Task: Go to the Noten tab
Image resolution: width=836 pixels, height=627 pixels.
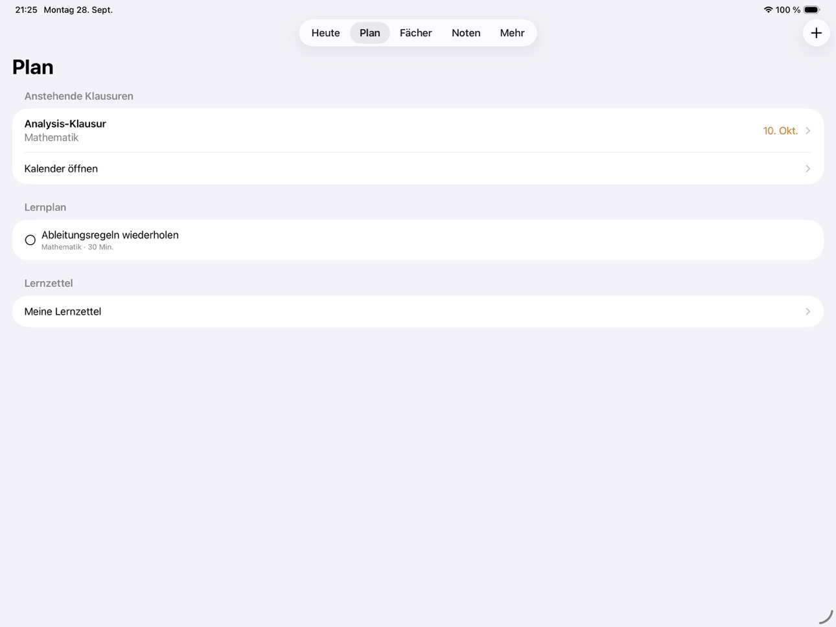Action: [x=466, y=33]
